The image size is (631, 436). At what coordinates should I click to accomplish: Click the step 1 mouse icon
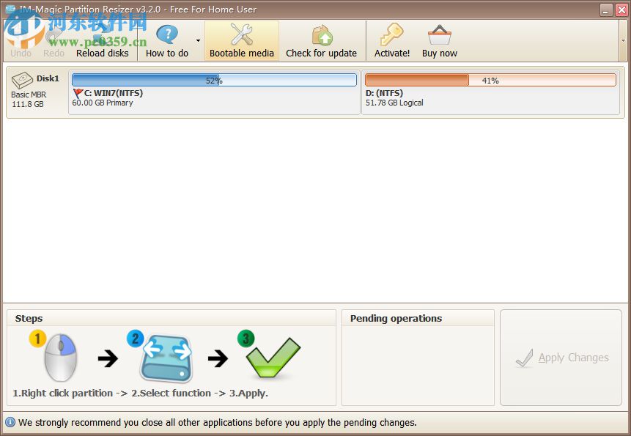[60, 357]
